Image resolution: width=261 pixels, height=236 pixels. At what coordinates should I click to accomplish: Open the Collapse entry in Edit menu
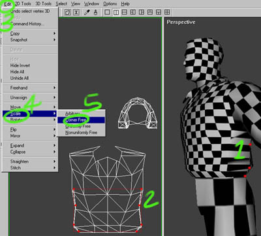pos(30,152)
